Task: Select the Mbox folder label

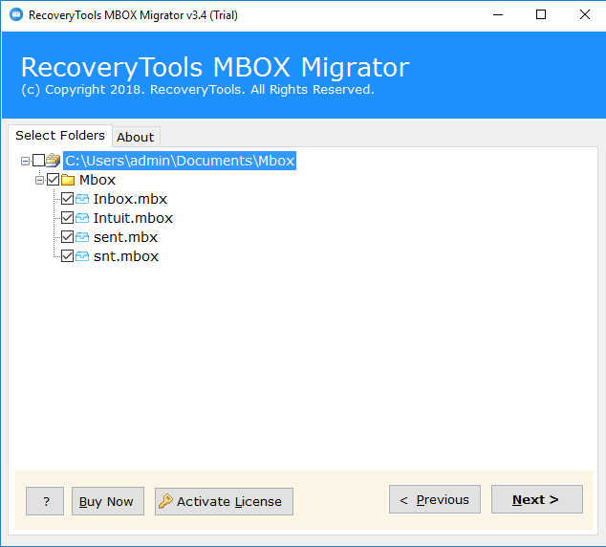Action: 97,180
